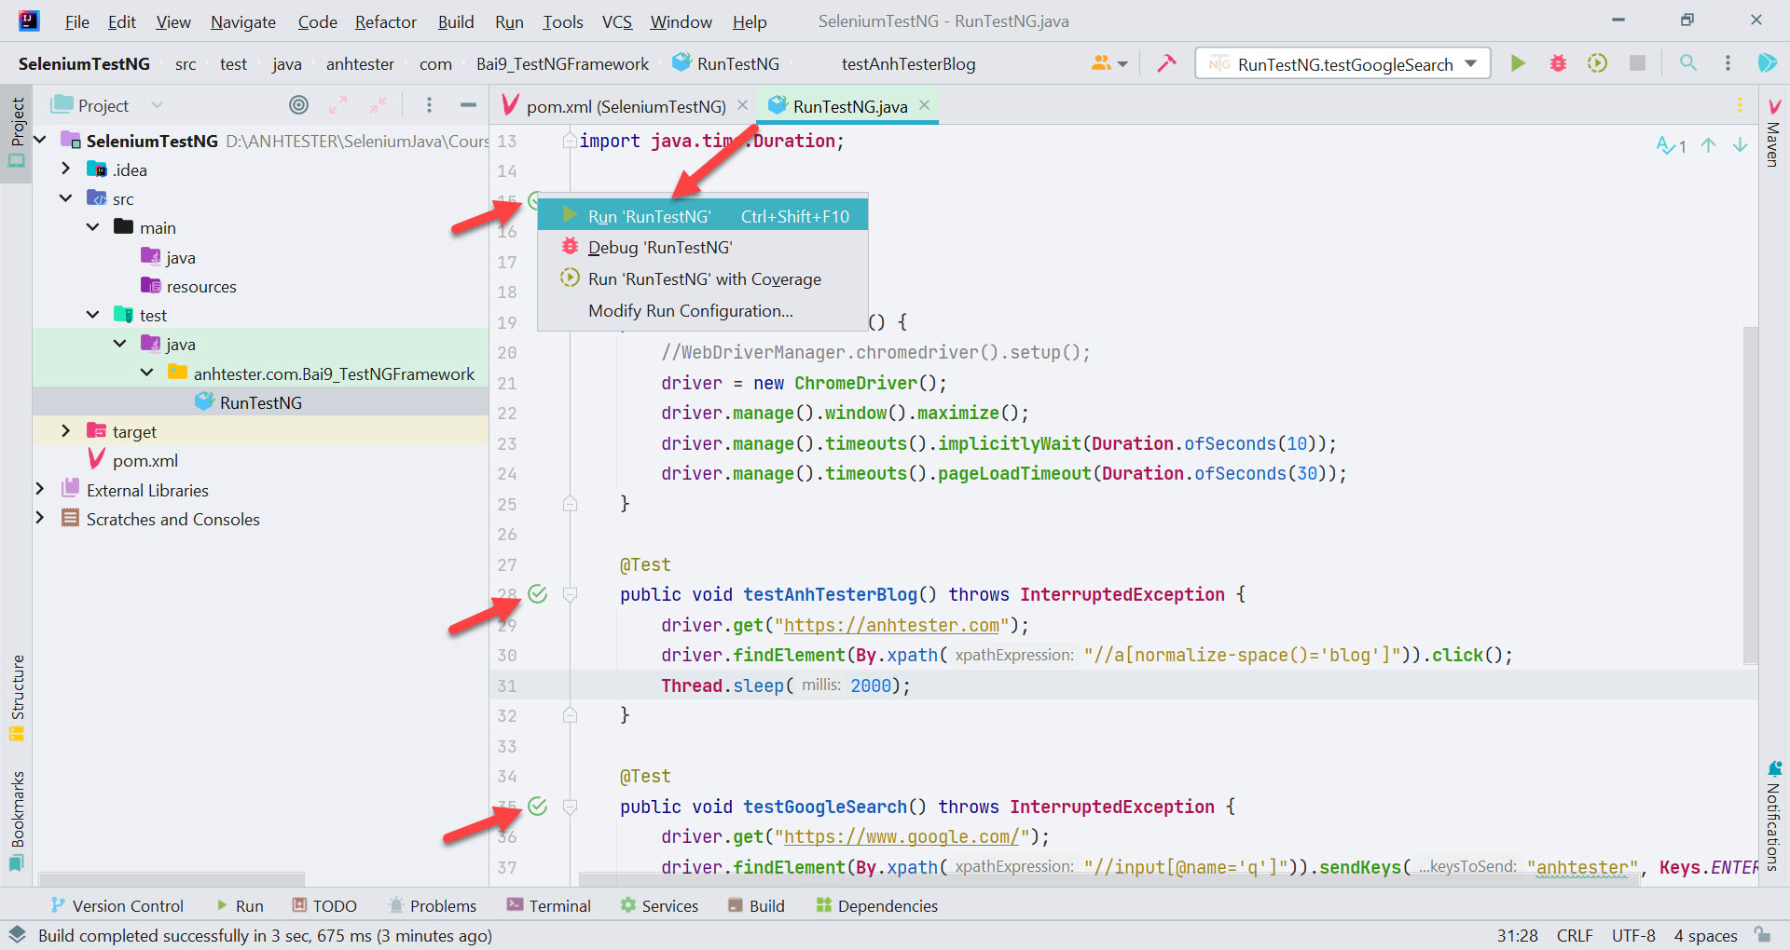Close the pom.xml editor tab
The image size is (1790, 950).
(x=742, y=105)
